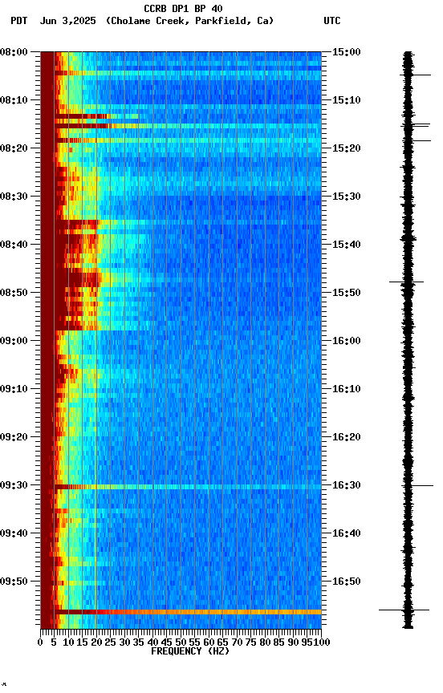Click the 30 Hz frequency axis label
The image size is (443, 693).
124,642
